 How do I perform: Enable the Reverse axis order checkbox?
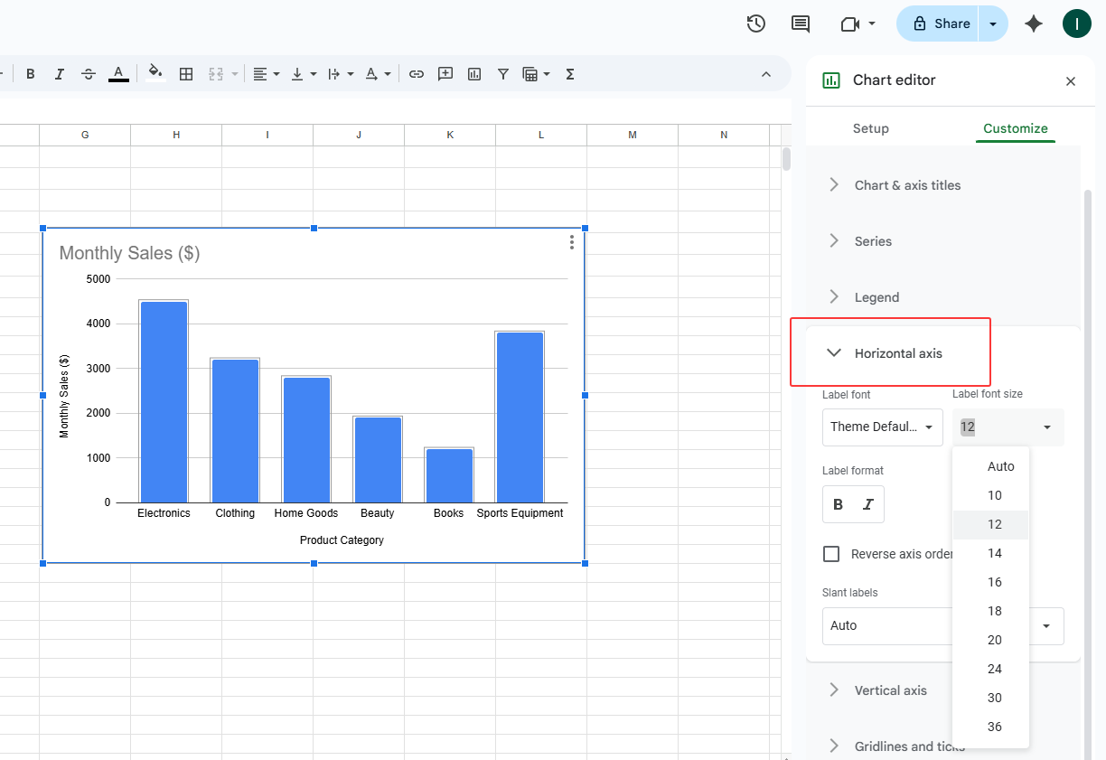(831, 554)
